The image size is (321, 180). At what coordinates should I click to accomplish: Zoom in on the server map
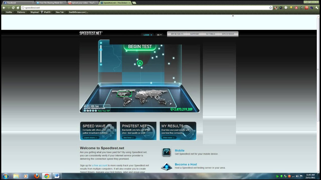pos(101,43)
